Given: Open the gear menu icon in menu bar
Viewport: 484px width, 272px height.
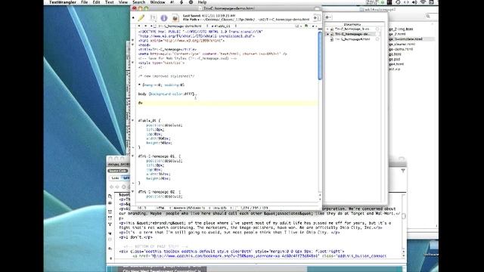Looking at the screenshot, I should click(191, 2).
